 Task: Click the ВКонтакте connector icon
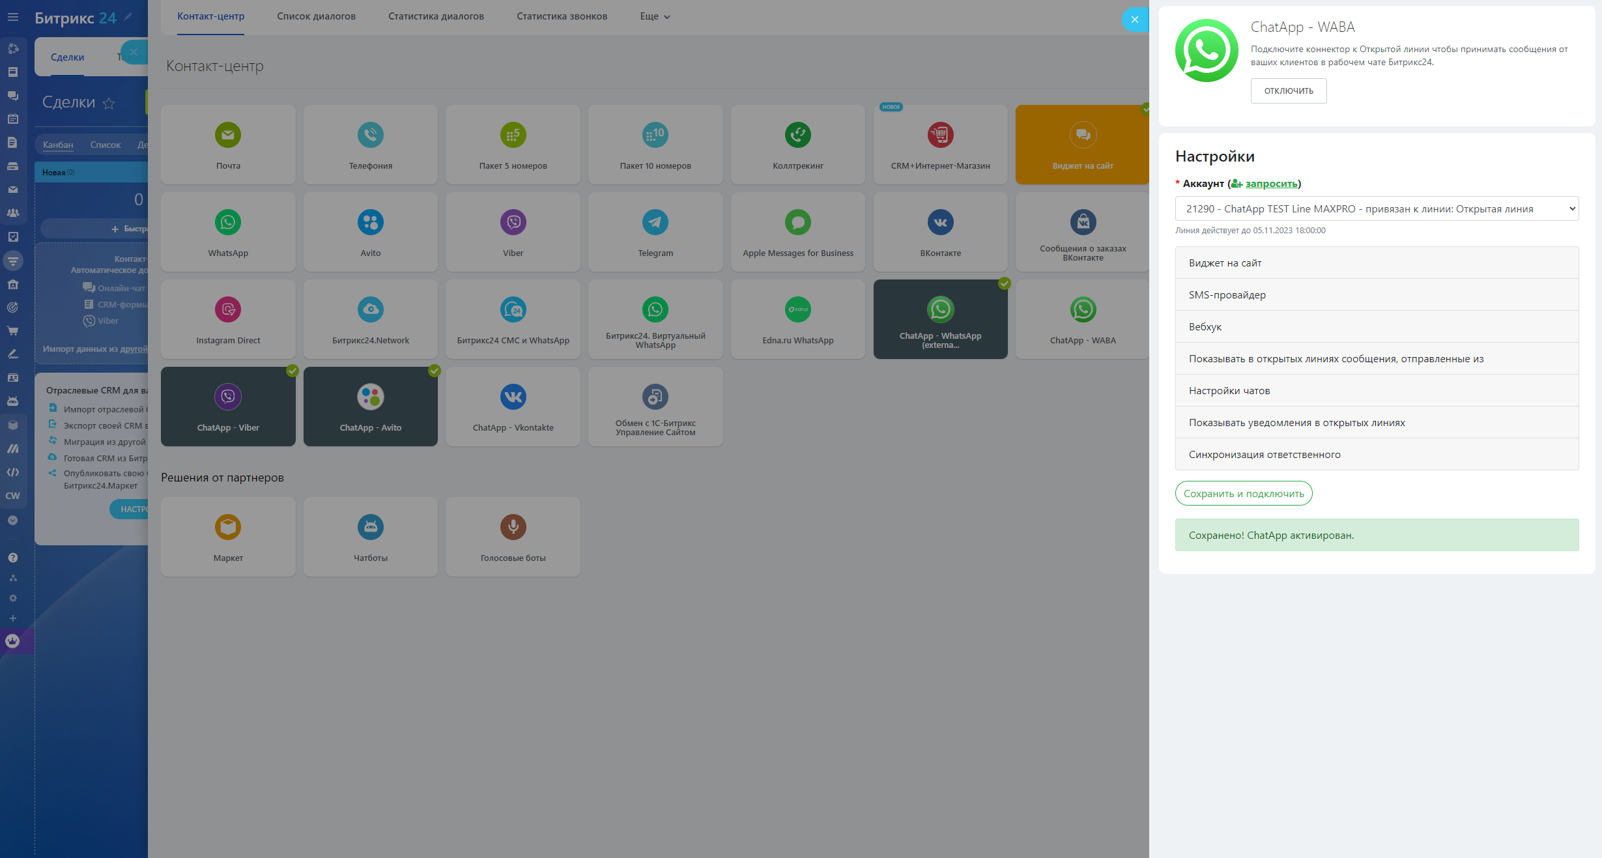pos(940,223)
